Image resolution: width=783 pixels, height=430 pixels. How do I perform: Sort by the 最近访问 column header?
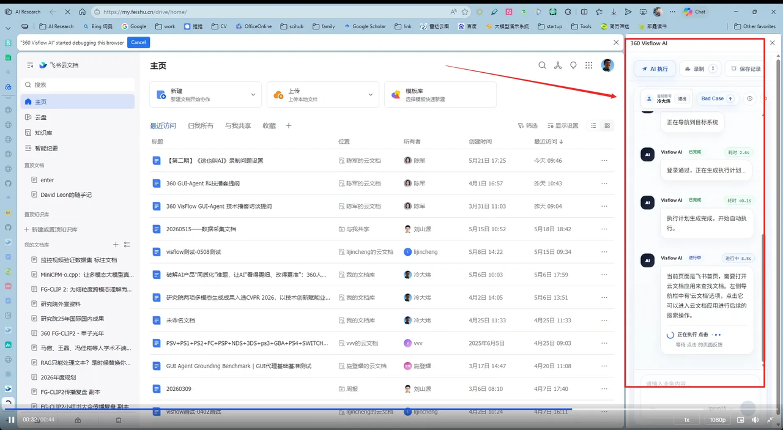point(548,141)
